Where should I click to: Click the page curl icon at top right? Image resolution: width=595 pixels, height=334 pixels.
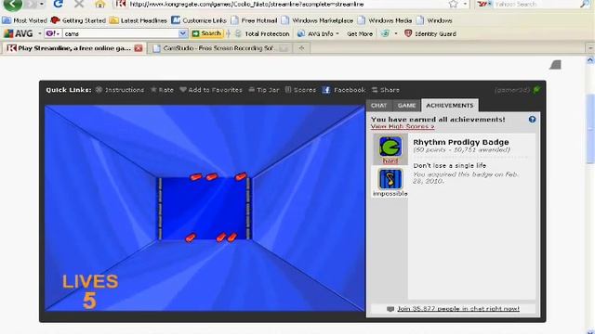click(555, 65)
